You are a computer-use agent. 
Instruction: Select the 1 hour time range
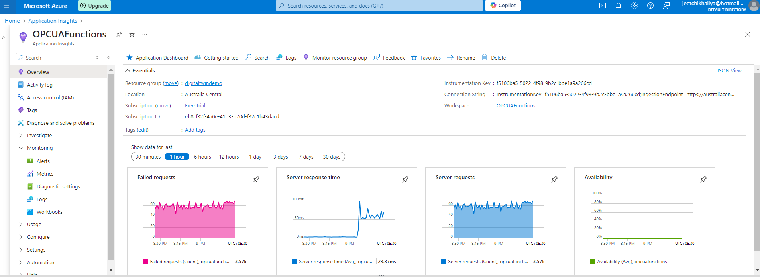pyautogui.click(x=177, y=157)
